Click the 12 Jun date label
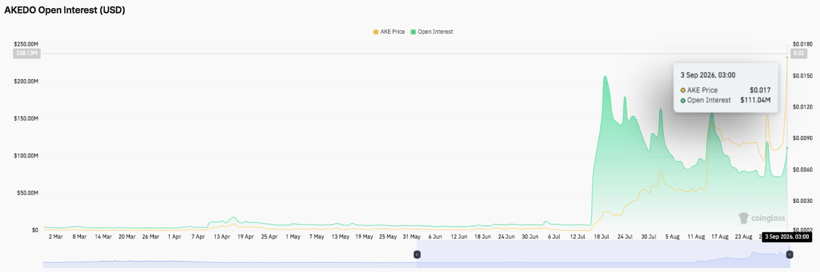 (x=458, y=237)
